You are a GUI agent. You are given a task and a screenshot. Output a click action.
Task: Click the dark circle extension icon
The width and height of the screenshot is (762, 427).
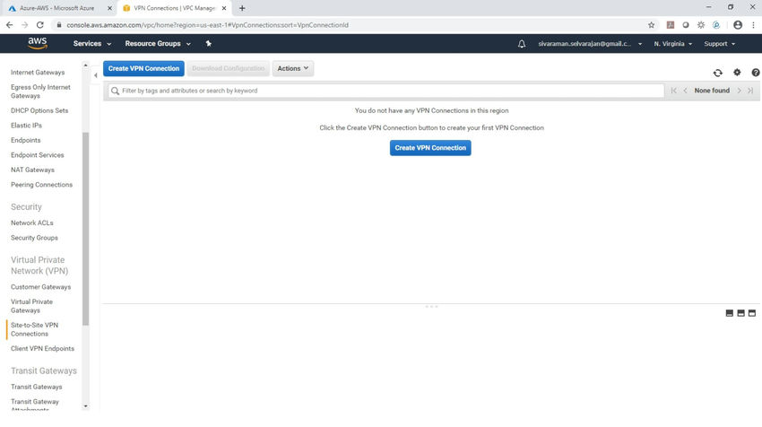(686, 25)
